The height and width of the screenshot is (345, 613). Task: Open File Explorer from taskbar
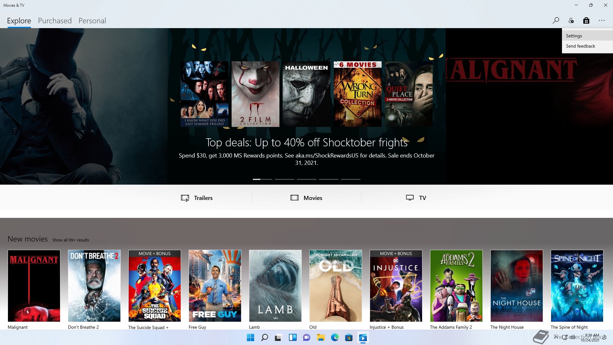321,337
